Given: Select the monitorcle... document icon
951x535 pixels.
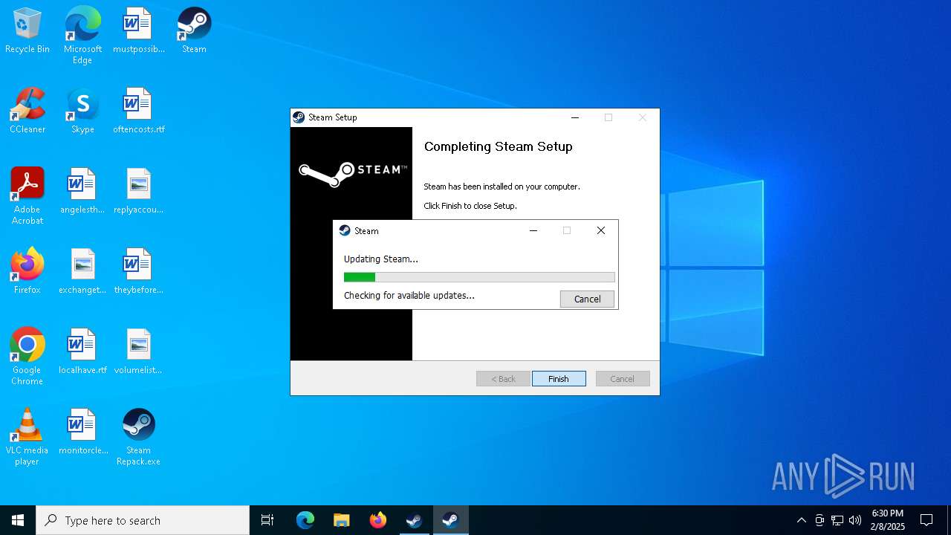Looking at the screenshot, I should pyautogui.click(x=82, y=432).
